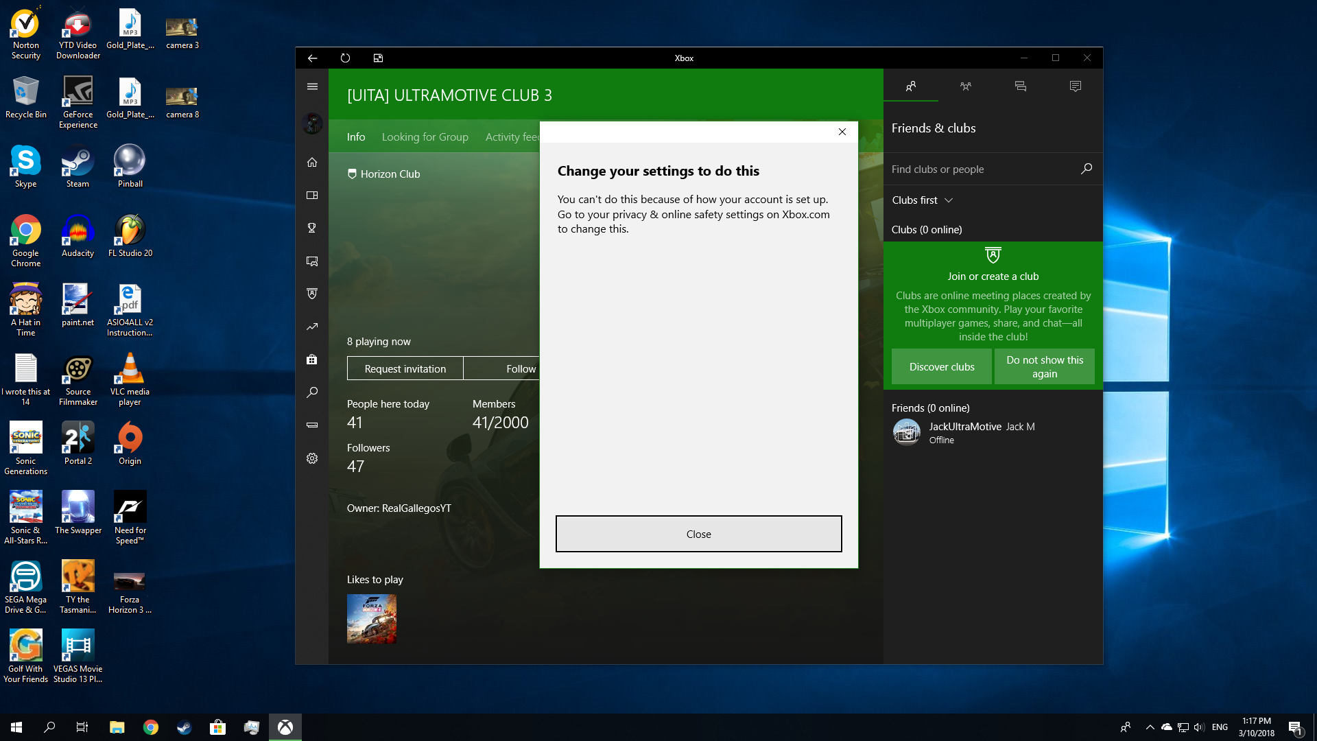Switch to the Activity alerts panel icon
The height and width of the screenshot is (741, 1317).
tap(1076, 86)
